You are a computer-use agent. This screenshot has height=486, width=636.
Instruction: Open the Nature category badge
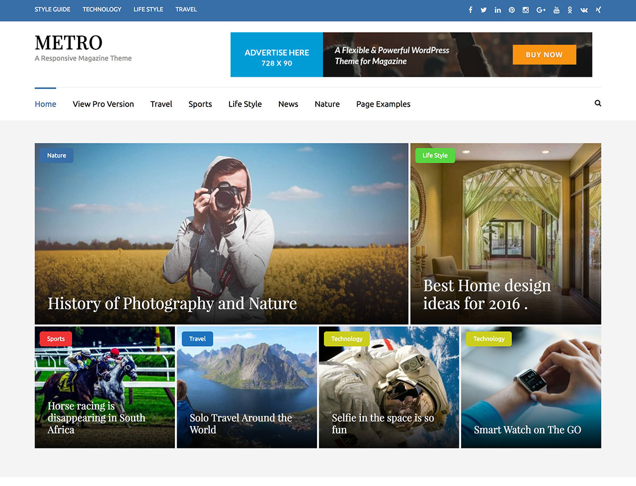(56, 155)
